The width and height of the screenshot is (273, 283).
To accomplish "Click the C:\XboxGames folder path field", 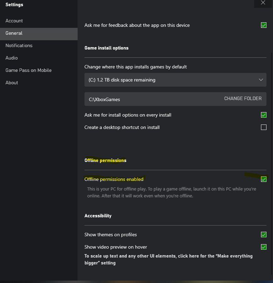I will 175,99.
